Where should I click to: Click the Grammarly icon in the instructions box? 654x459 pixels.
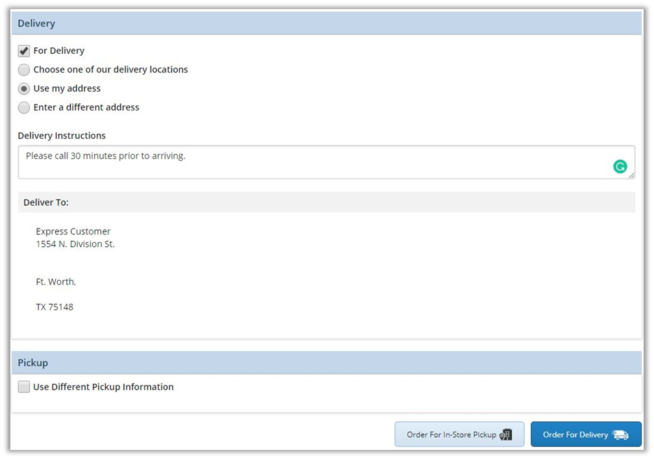coord(620,167)
